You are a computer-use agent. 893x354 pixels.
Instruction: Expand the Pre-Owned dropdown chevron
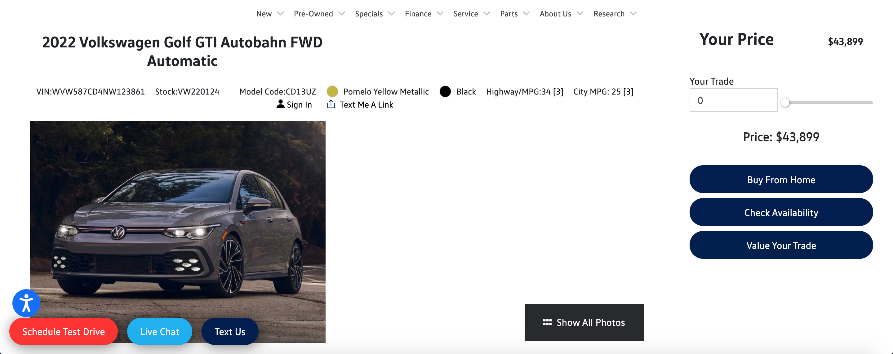coord(341,14)
